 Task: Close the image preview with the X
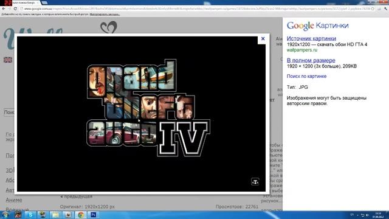tap(263, 38)
